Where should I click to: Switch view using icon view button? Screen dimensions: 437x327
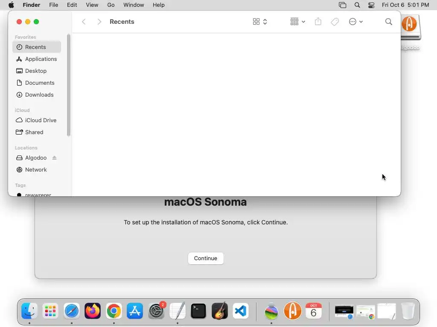260,22
